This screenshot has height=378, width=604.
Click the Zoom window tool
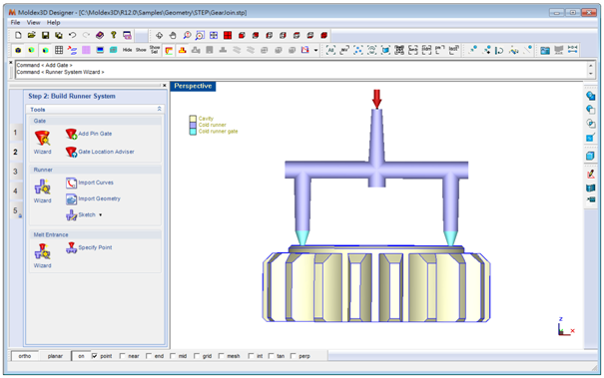click(200, 36)
